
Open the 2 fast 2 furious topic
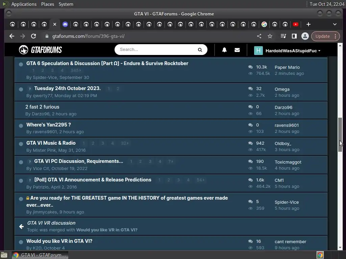42,107
